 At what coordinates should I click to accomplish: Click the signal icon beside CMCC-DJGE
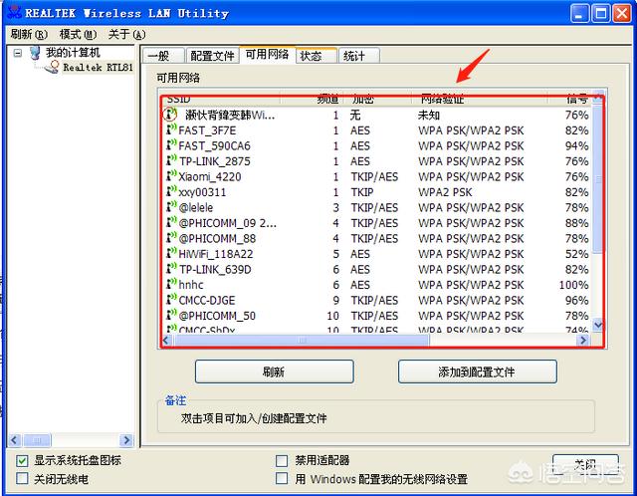tap(171, 300)
